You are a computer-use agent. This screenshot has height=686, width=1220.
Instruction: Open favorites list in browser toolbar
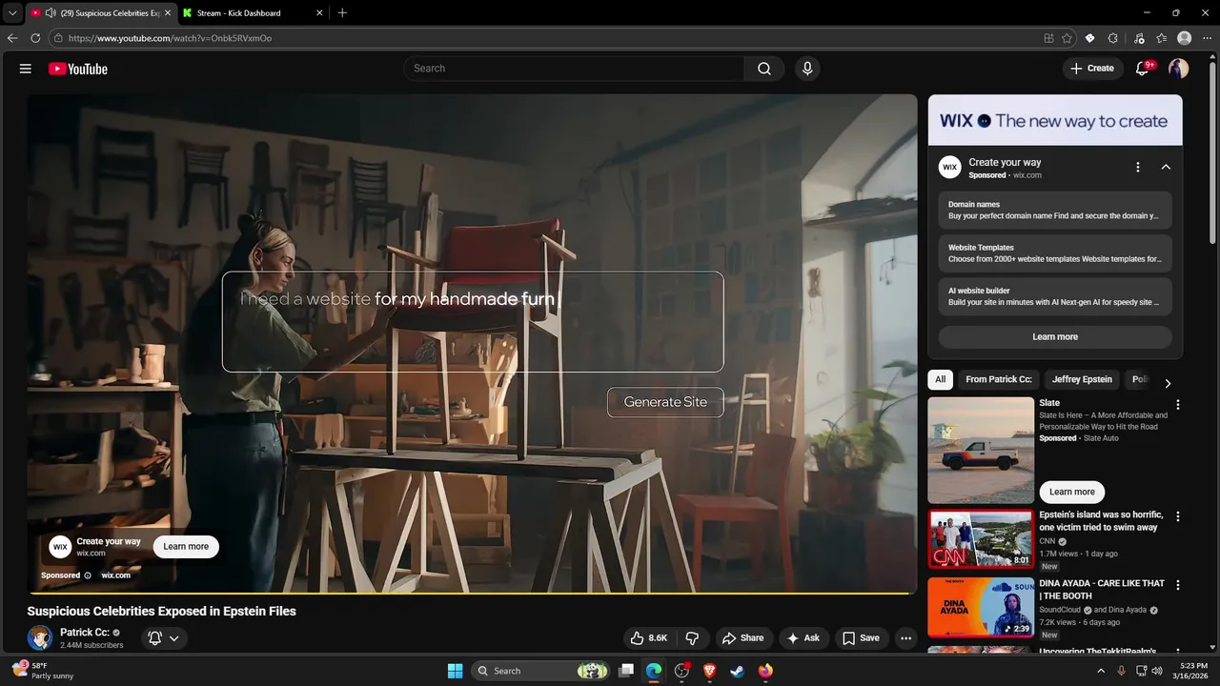pyautogui.click(x=1162, y=38)
